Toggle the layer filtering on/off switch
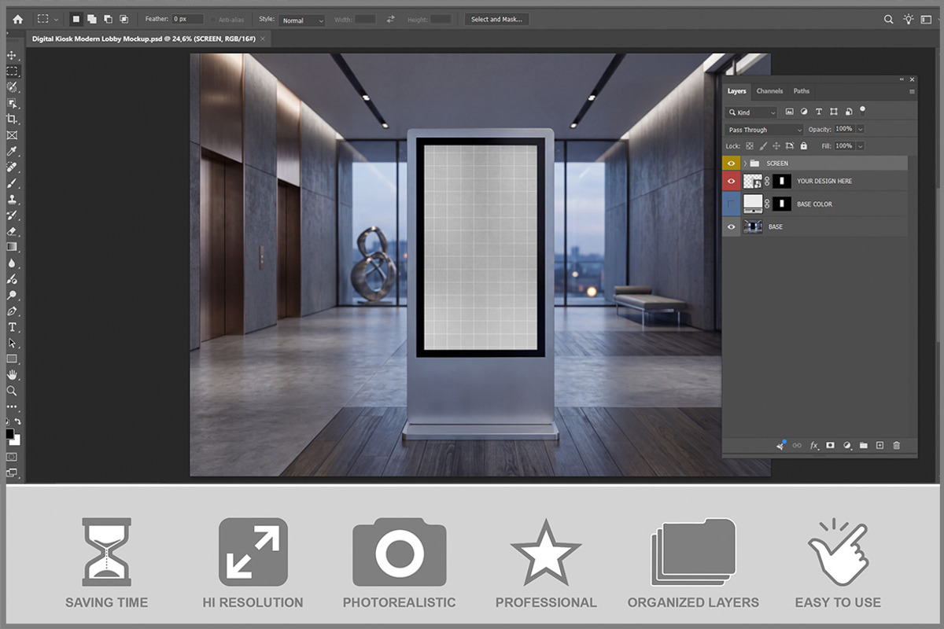944x629 pixels. pyautogui.click(x=863, y=111)
